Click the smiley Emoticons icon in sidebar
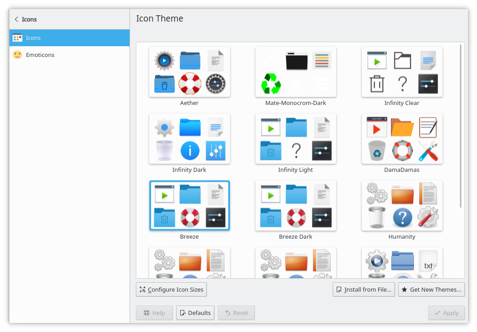Screen dimensions: 477x332 (17, 55)
